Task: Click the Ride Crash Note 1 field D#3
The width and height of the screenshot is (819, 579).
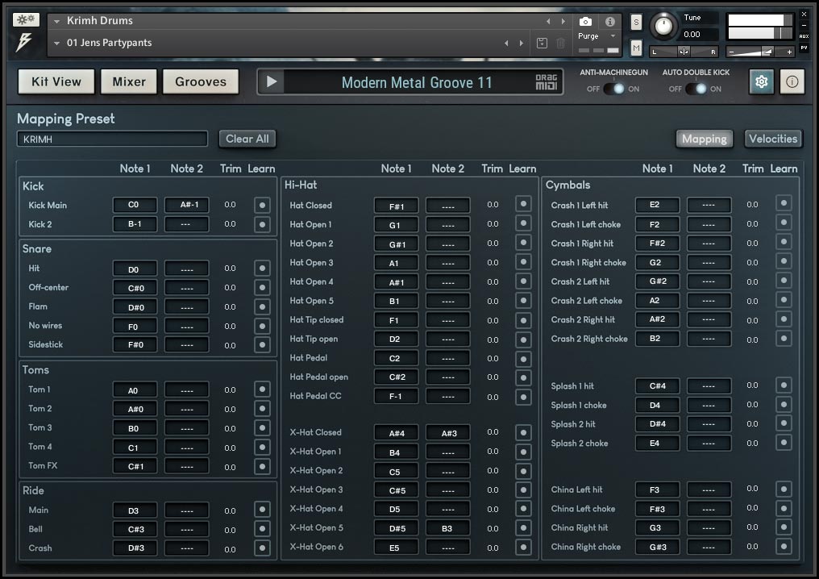Action: (x=135, y=548)
